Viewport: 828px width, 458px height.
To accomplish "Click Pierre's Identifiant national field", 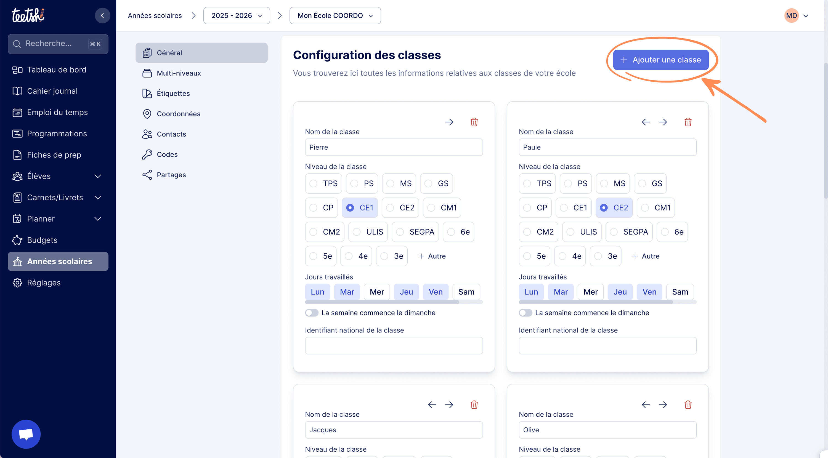I will (x=394, y=345).
